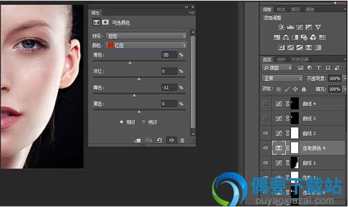The width and height of the screenshot is (348, 207).
Task: Add a Posterize adjustment icon
Action: tap(290, 47)
